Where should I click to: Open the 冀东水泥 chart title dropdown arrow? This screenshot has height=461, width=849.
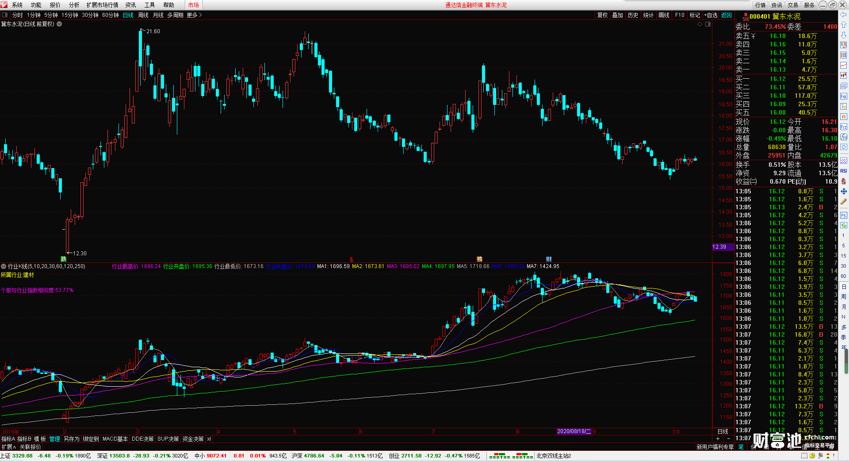(59, 24)
